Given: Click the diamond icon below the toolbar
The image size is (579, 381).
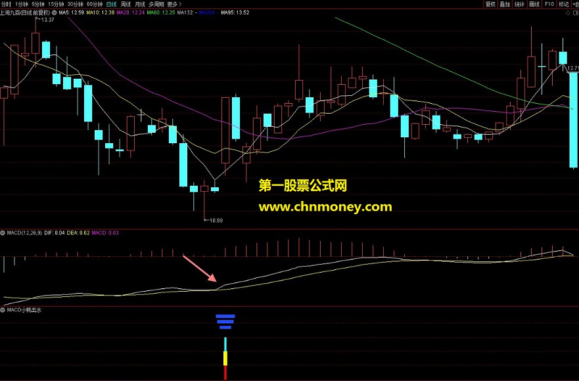Looking at the screenshot, I should [568, 12].
